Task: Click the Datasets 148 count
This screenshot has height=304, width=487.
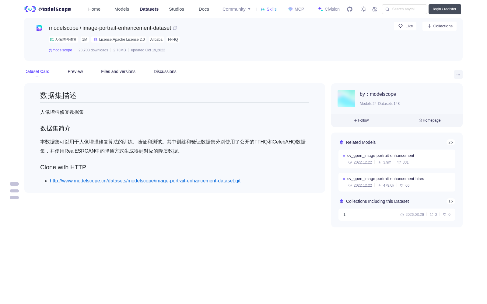Action: click(389, 104)
